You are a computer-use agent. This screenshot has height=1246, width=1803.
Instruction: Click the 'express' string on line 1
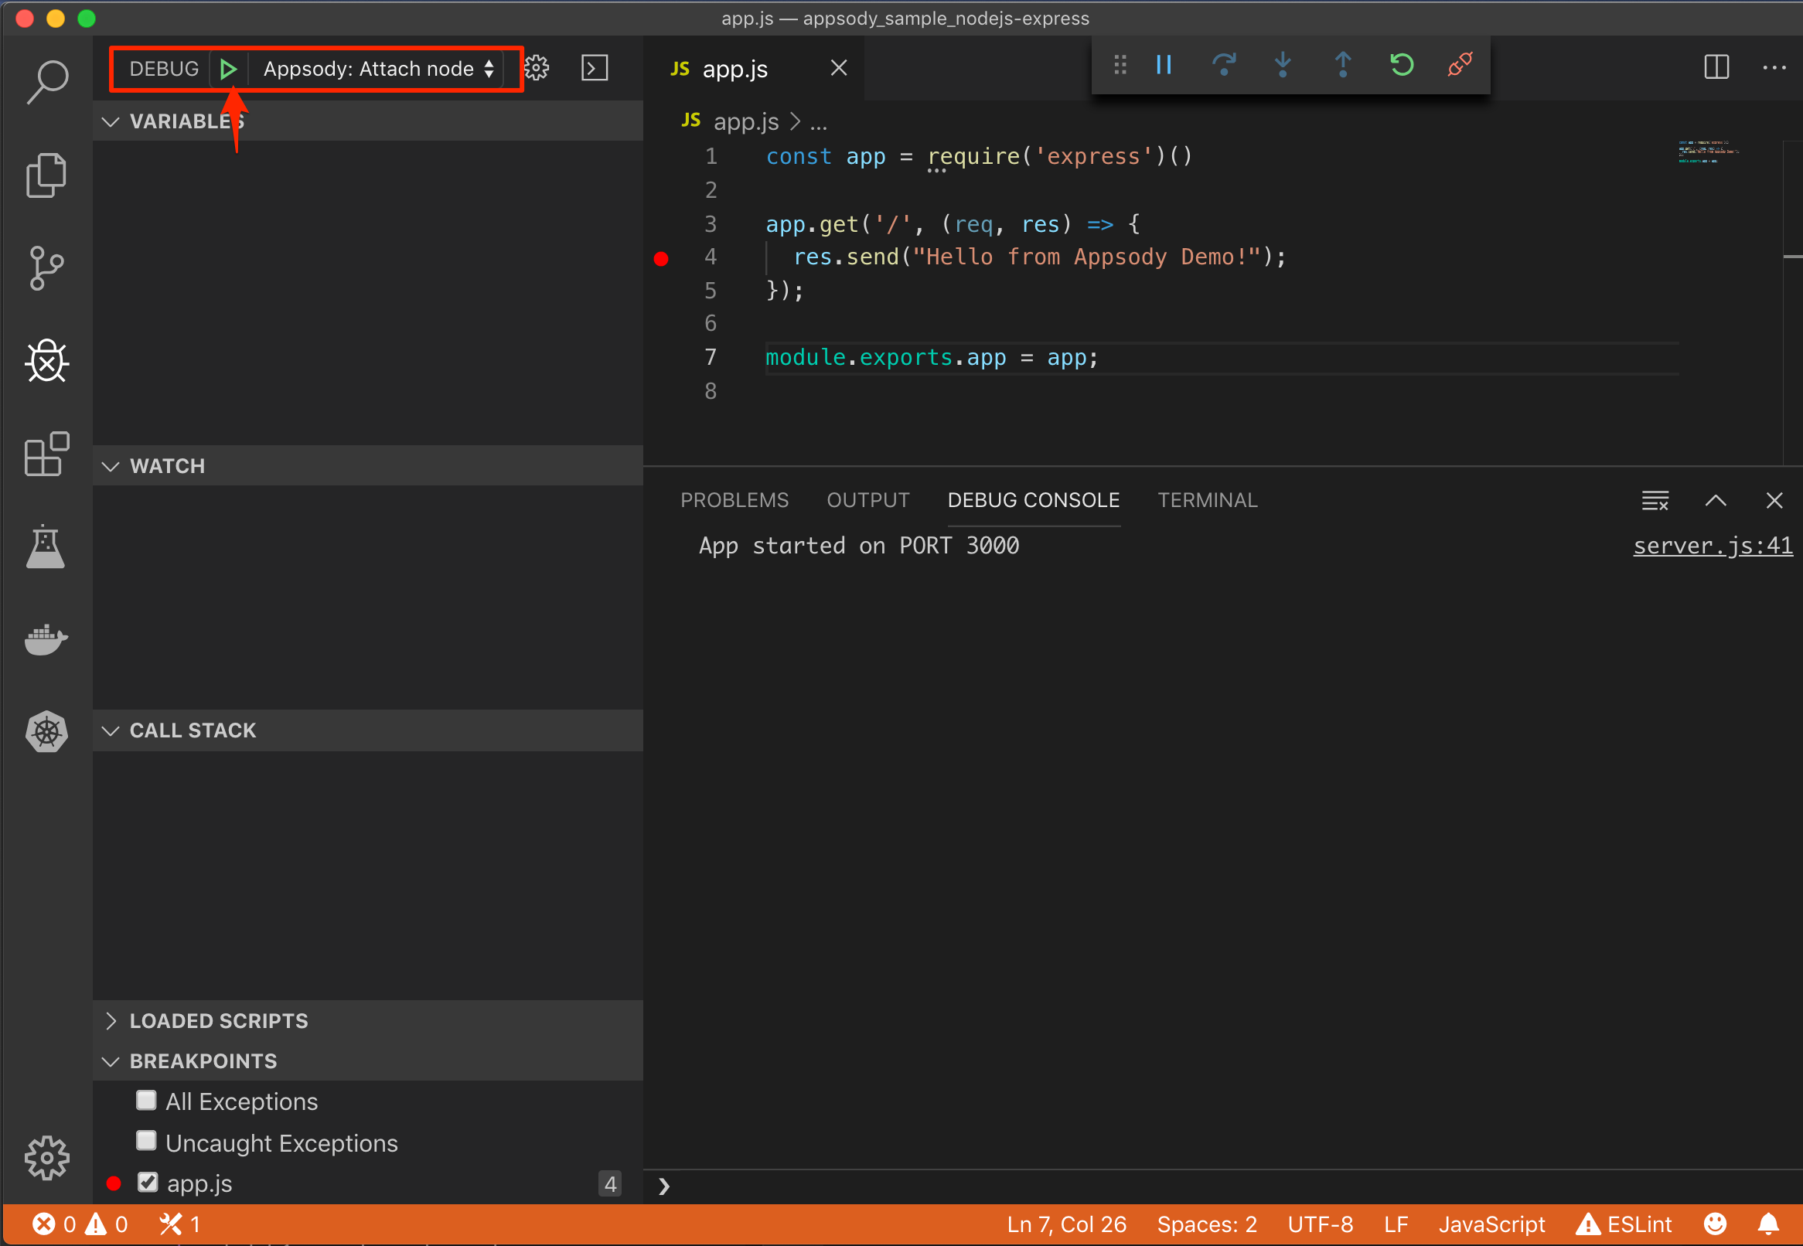tap(1093, 157)
